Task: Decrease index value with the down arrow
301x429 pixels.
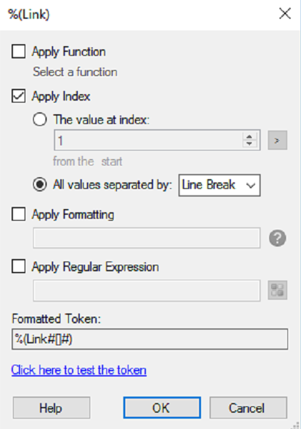Action: click(x=249, y=144)
